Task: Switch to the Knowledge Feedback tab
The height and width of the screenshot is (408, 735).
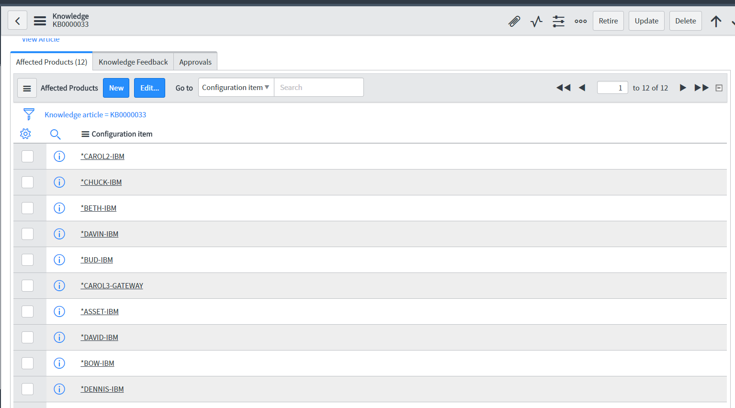Action: click(x=133, y=61)
